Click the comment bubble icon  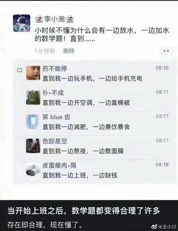20,70
